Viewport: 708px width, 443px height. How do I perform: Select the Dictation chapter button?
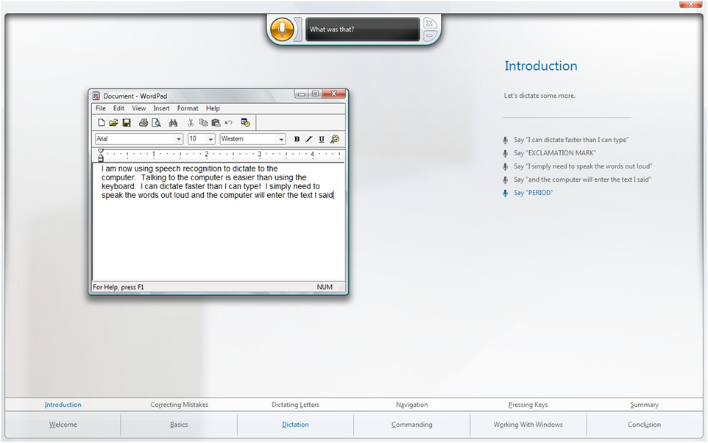click(295, 425)
